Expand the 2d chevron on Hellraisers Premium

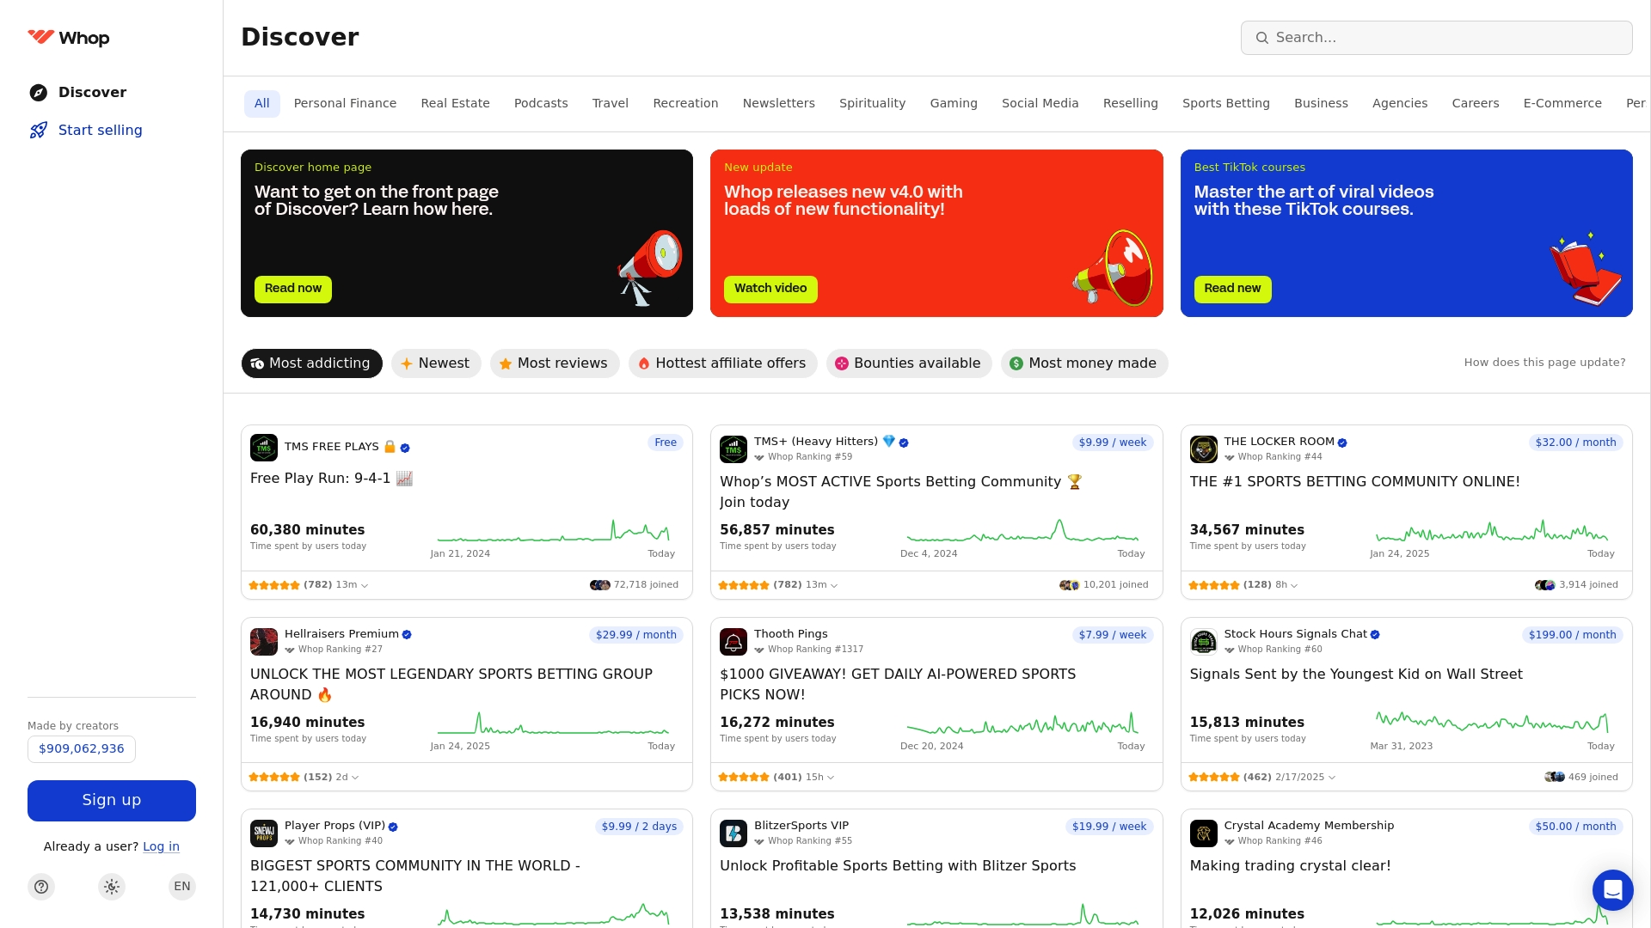coord(354,777)
